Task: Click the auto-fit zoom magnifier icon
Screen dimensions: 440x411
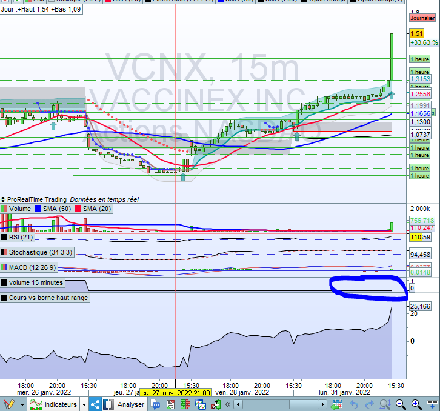Action: coord(385,404)
